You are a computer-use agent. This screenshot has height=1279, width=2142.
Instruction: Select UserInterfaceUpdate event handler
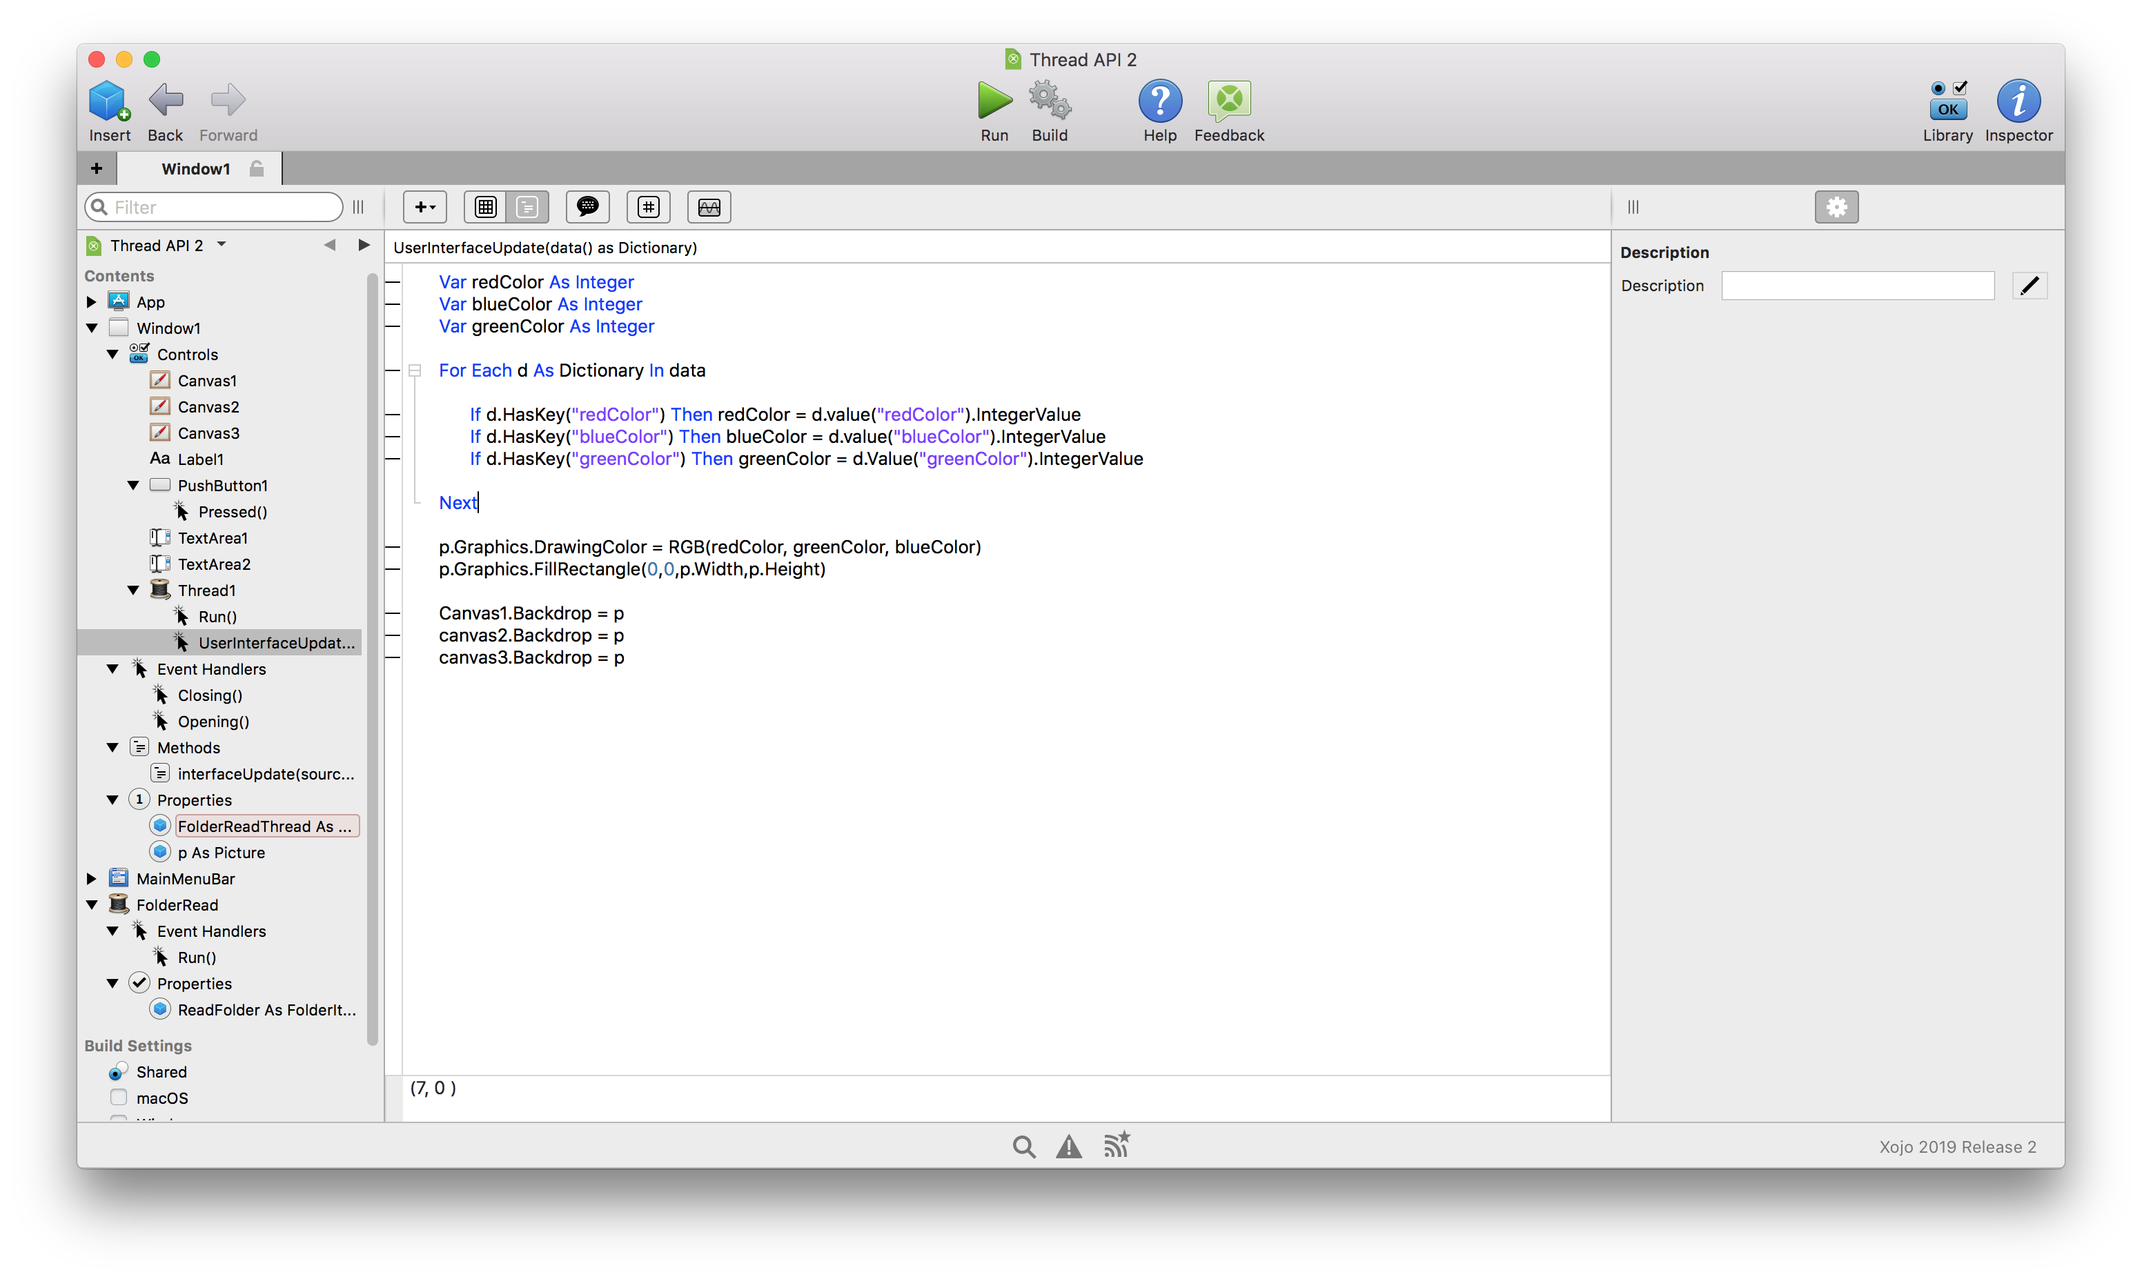(x=220, y=642)
